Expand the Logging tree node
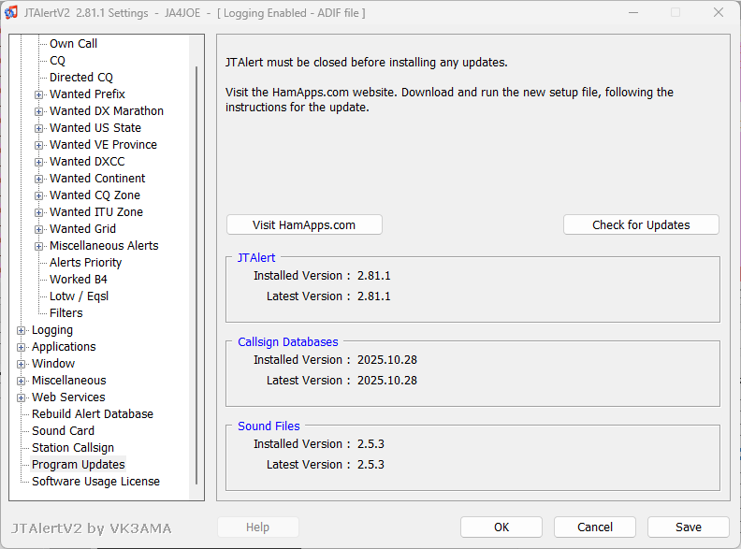Viewport: 741px width, 549px height. point(21,330)
